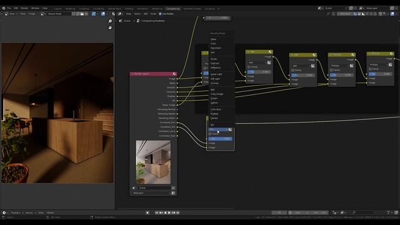Click alpha icon beside last Multiply blend dropdown
Viewport: 400px width, 225px height.
[391, 64]
